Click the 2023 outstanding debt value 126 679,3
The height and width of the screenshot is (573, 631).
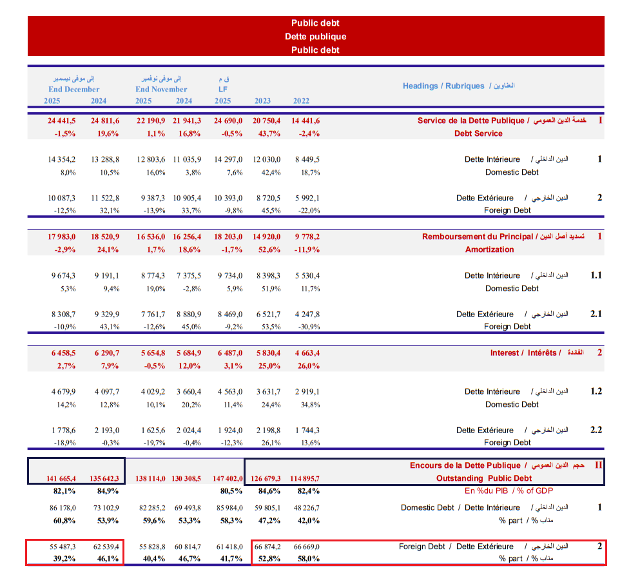tap(266, 478)
